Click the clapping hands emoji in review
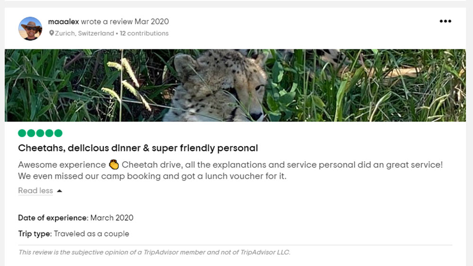473x266 pixels. tap(114, 165)
